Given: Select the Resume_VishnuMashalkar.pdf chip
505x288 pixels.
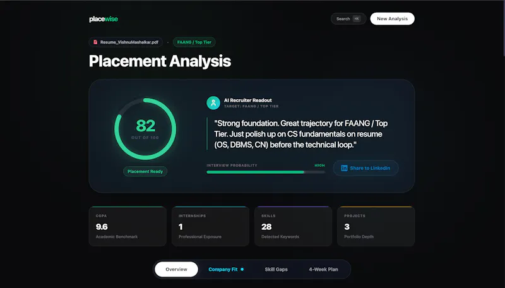Looking at the screenshot, I should (x=126, y=42).
